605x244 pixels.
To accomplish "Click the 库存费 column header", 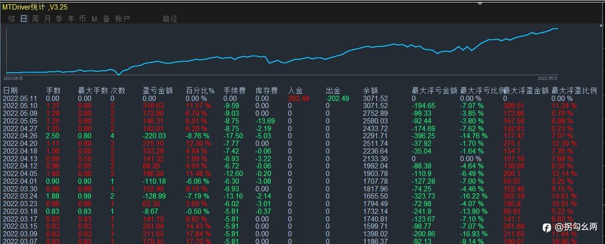I will click(x=266, y=90).
